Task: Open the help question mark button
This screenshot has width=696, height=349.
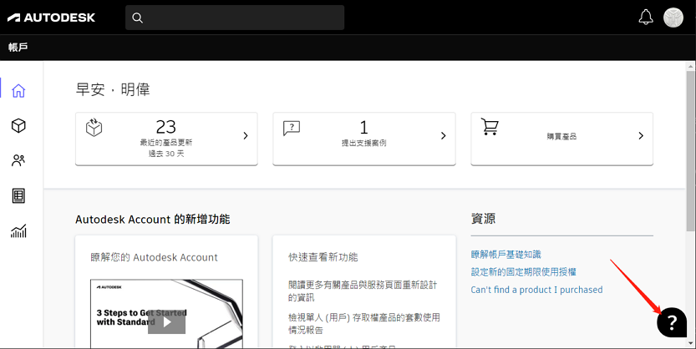Action: coord(672,322)
